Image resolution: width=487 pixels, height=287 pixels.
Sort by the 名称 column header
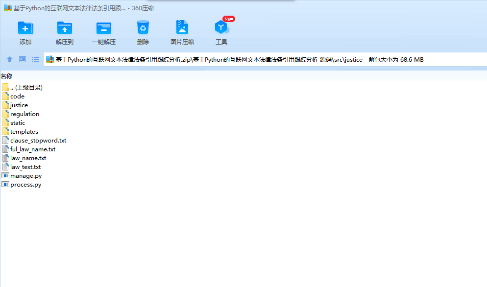coord(6,76)
